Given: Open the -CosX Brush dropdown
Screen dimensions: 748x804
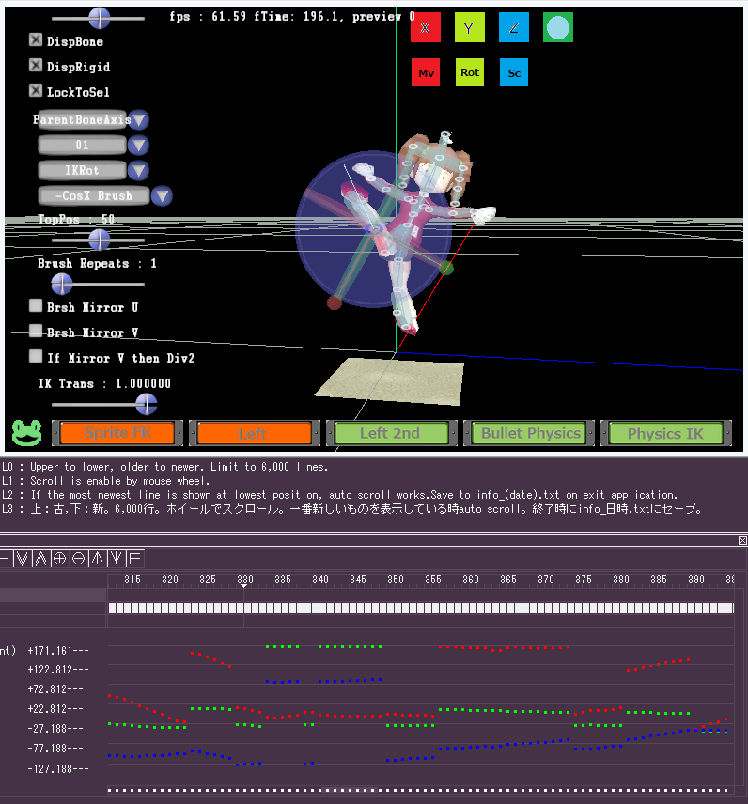Looking at the screenshot, I should (162, 195).
